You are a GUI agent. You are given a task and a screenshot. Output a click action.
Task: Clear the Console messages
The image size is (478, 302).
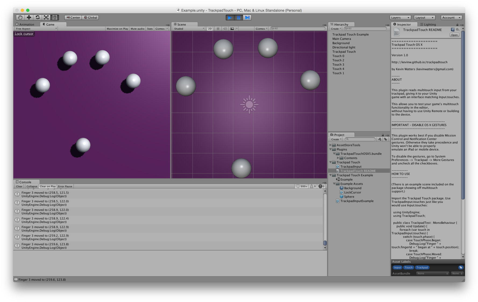tap(19, 186)
